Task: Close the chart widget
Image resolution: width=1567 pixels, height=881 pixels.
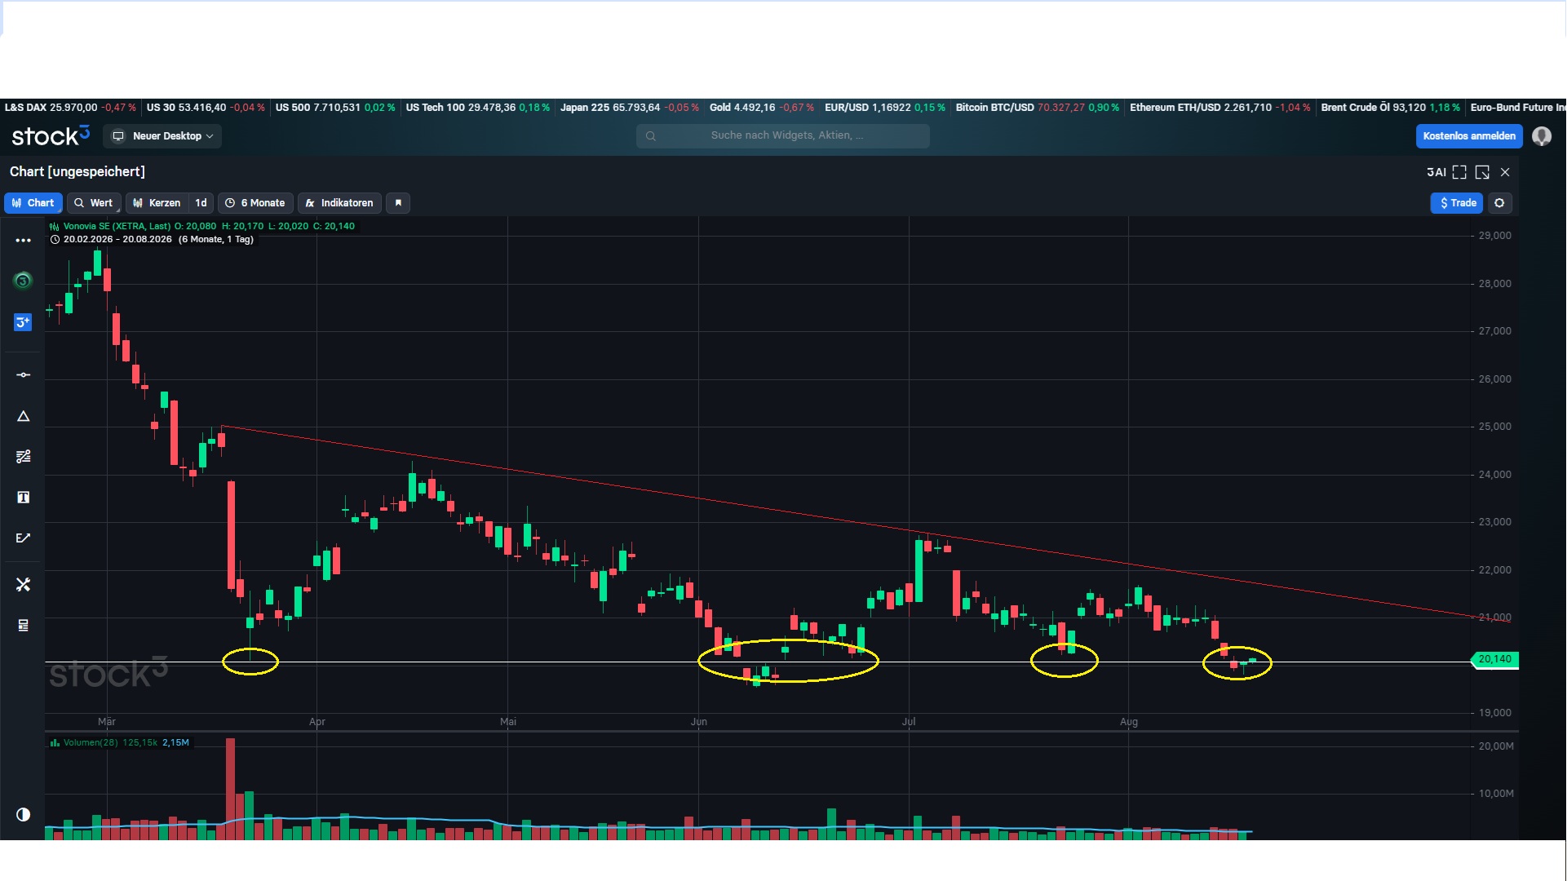Action: [x=1505, y=172]
